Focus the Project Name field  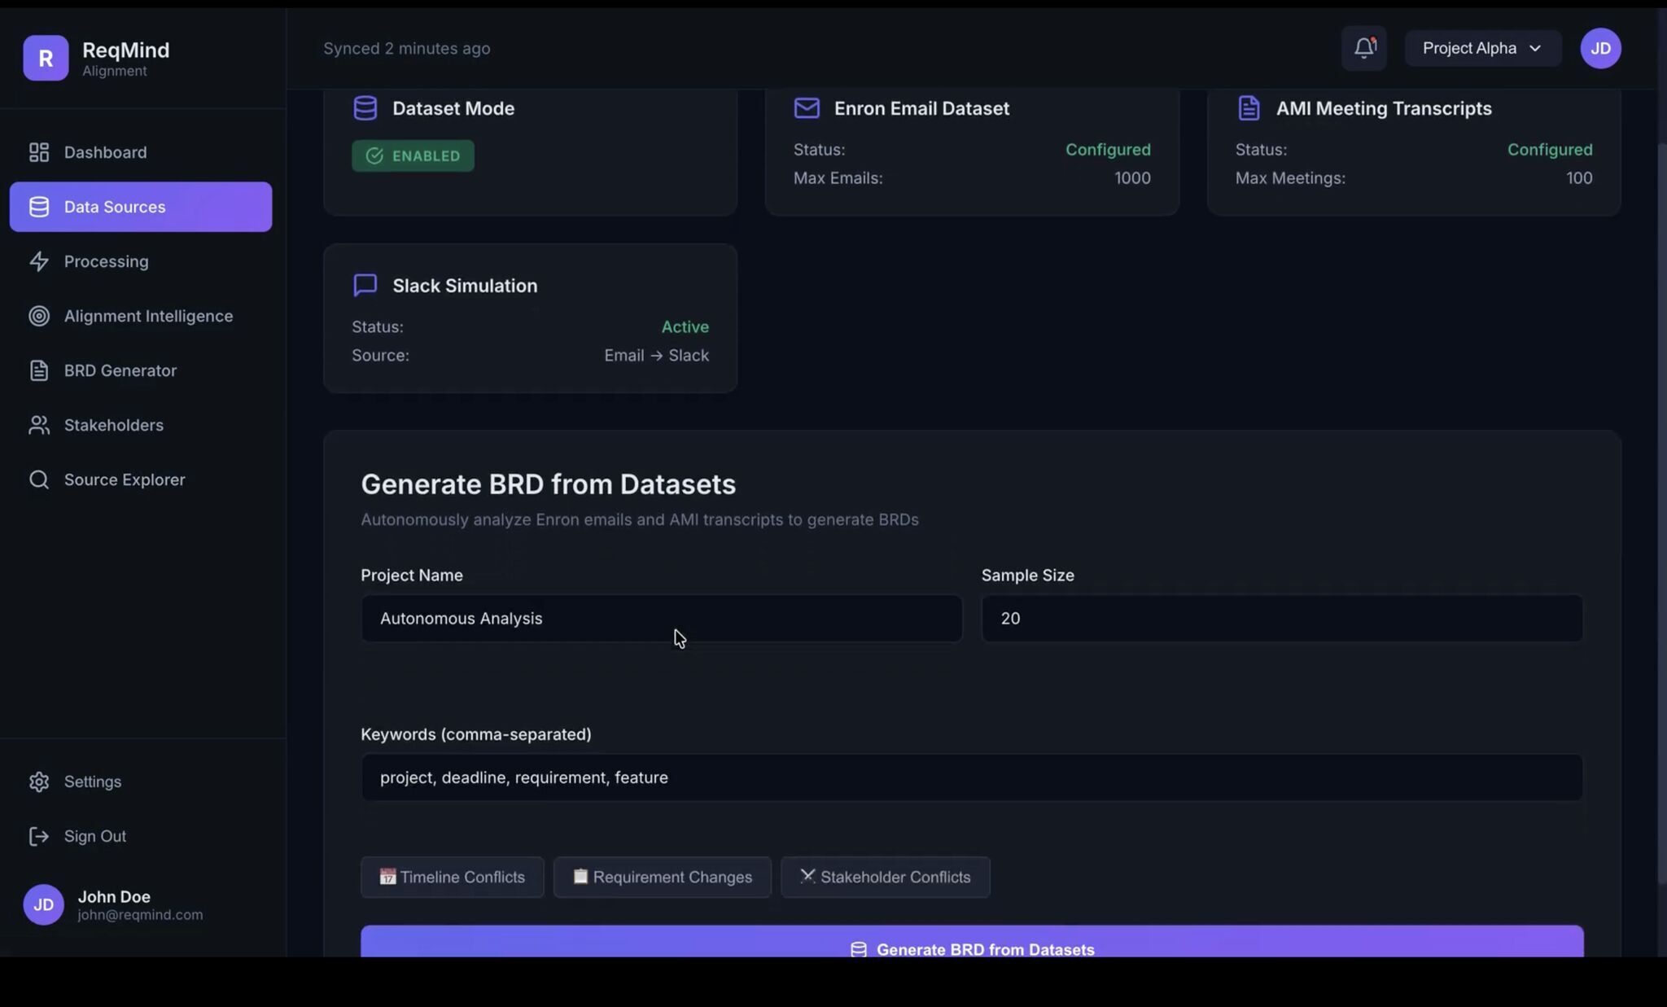pos(662,619)
